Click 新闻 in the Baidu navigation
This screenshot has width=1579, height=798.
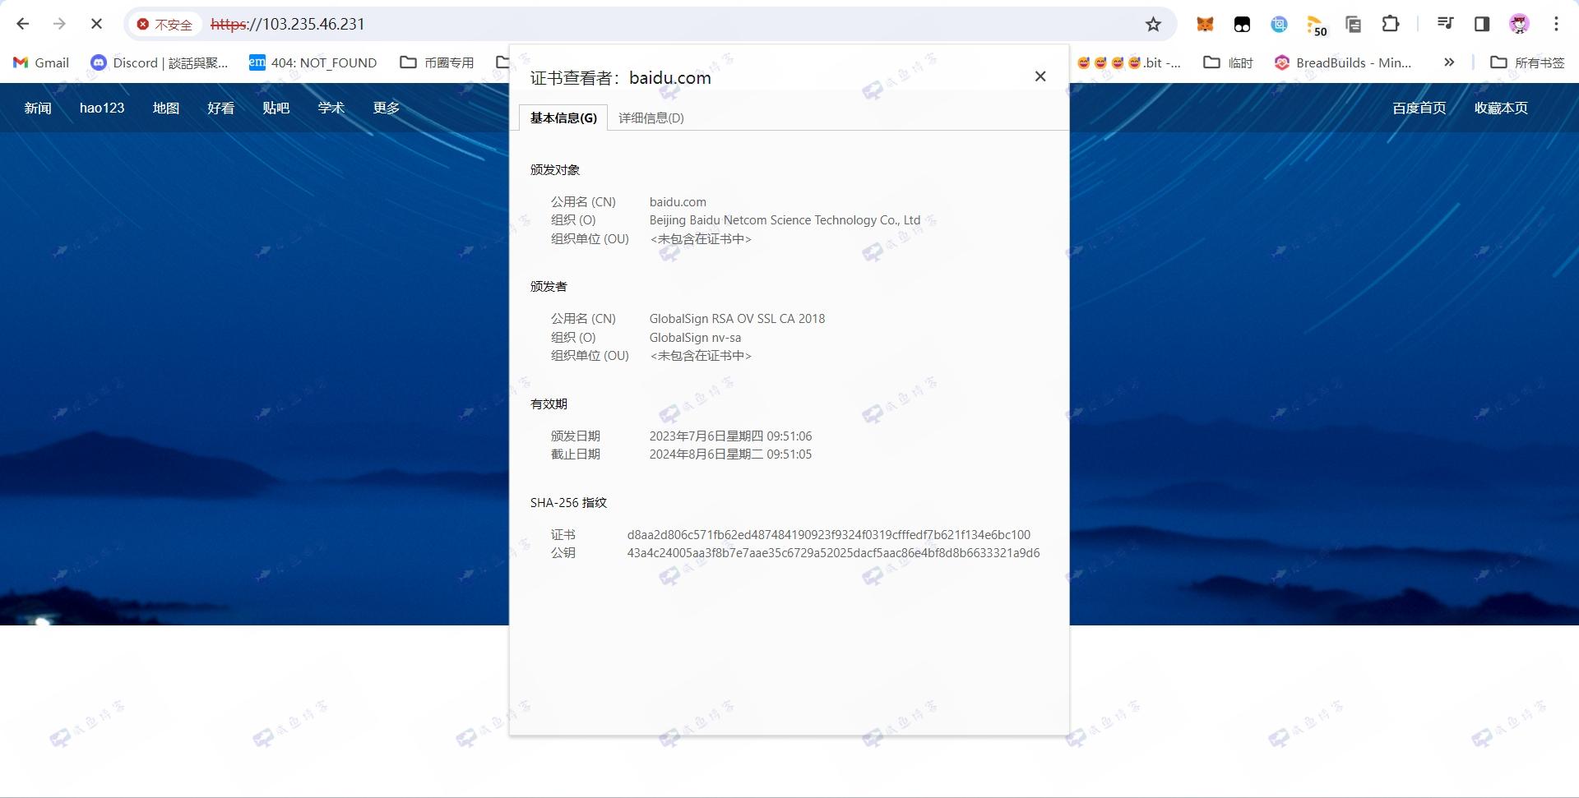[38, 108]
